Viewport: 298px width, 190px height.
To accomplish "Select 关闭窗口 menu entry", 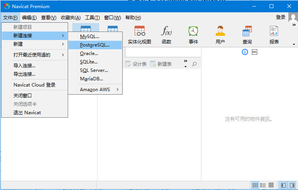I will pyautogui.click(x=35, y=95).
